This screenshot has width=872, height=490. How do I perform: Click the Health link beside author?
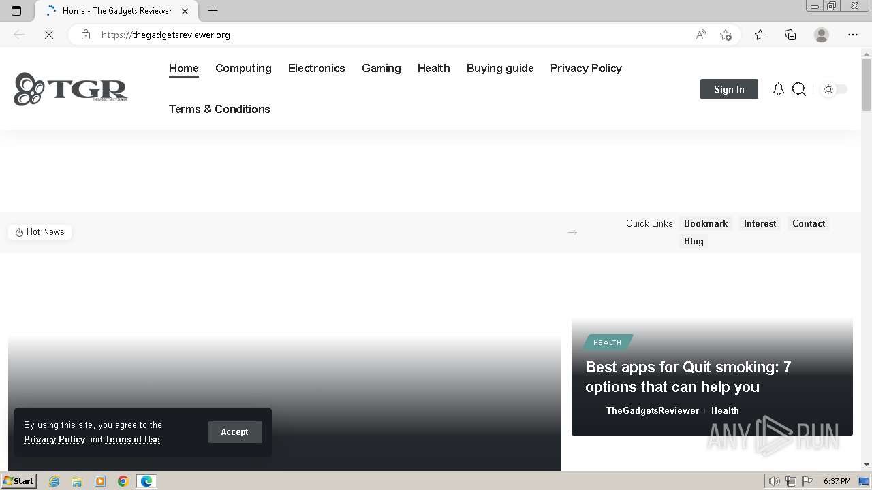[x=725, y=410]
